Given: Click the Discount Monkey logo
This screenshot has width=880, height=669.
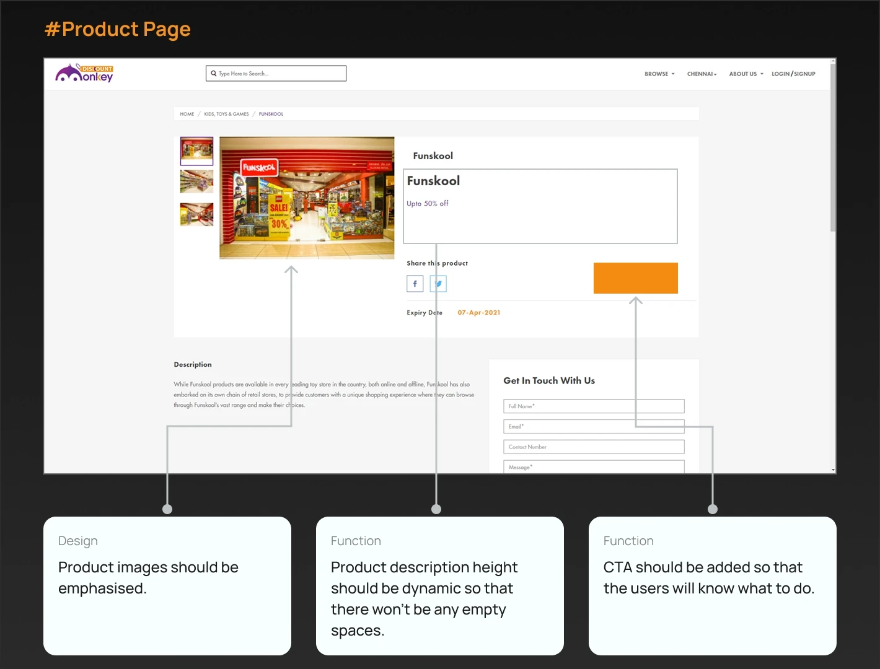Looking at the screenshot, I should click(84, 73).
